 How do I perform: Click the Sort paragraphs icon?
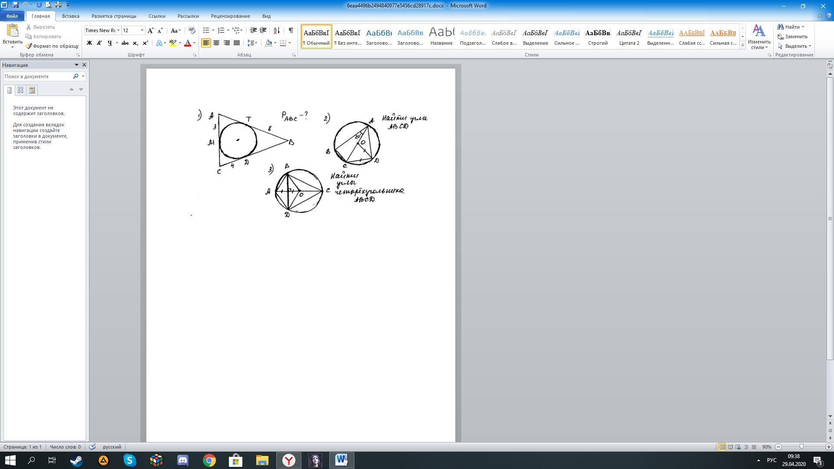click(276, 30)
